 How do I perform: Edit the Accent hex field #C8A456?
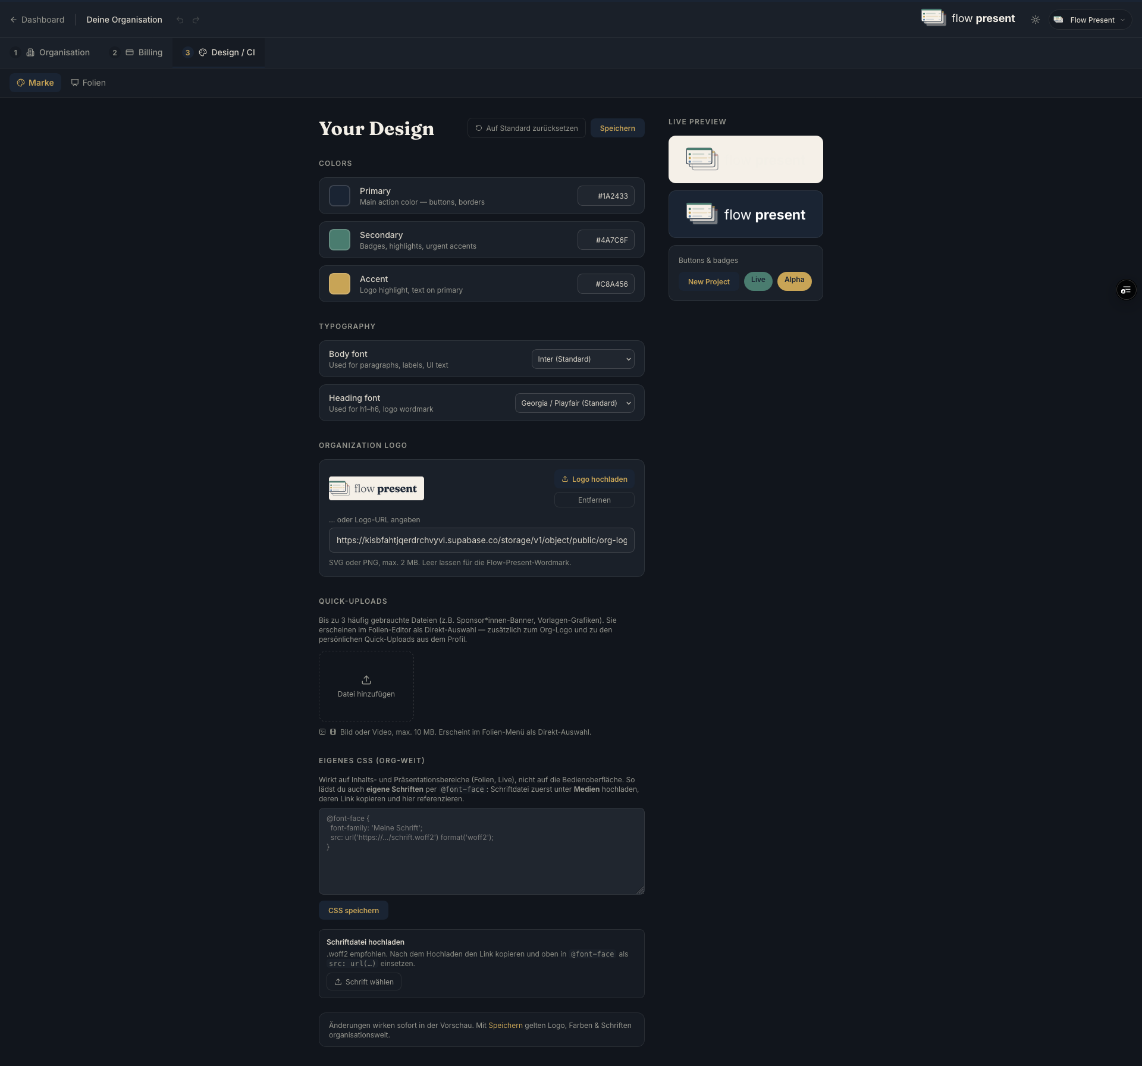point(606,284)
